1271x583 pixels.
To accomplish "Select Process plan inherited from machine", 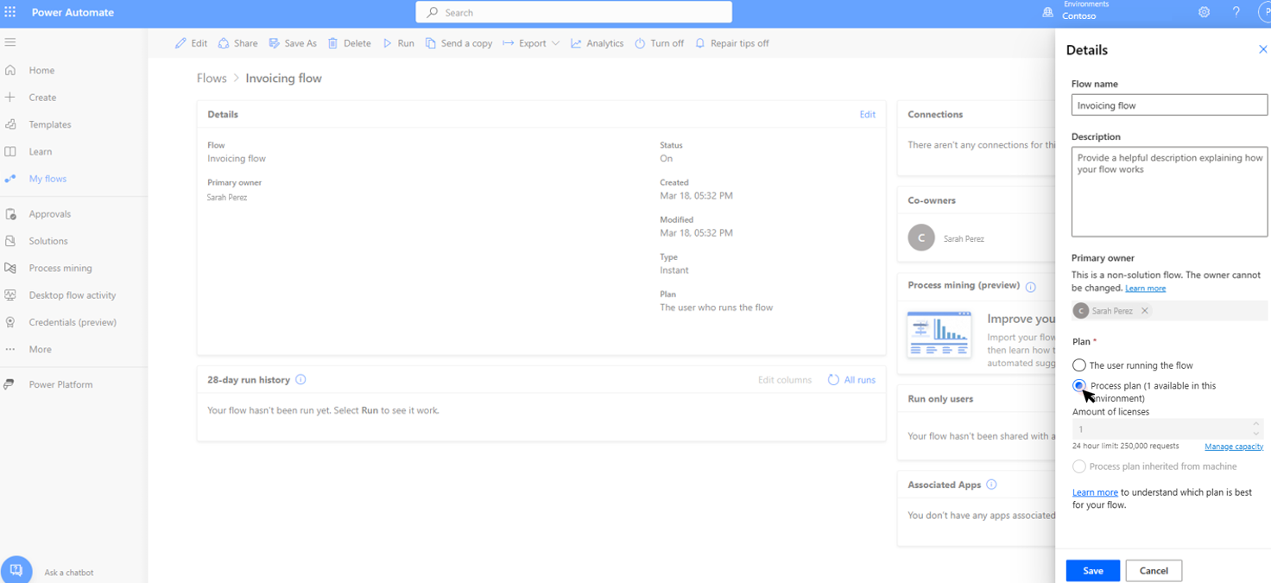I will pyautogui.click(x=1078, y=466).
